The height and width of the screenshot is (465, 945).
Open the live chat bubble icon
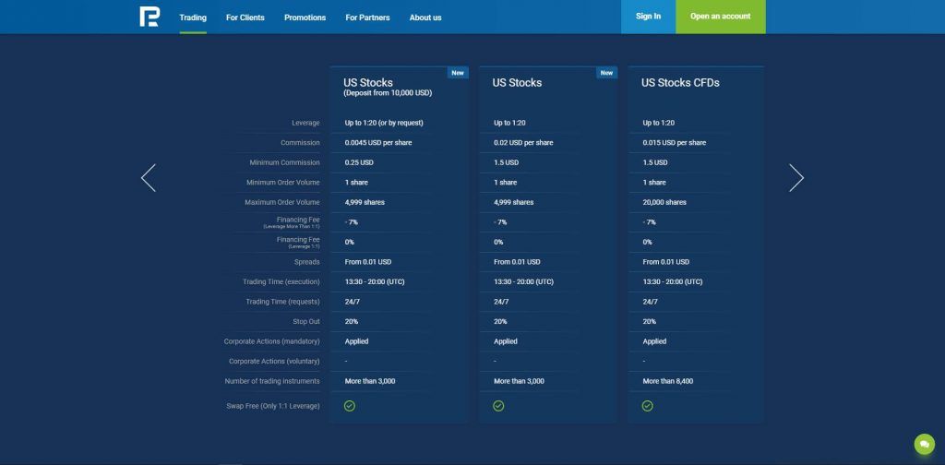pyautogui.click(x=924, y=444)
